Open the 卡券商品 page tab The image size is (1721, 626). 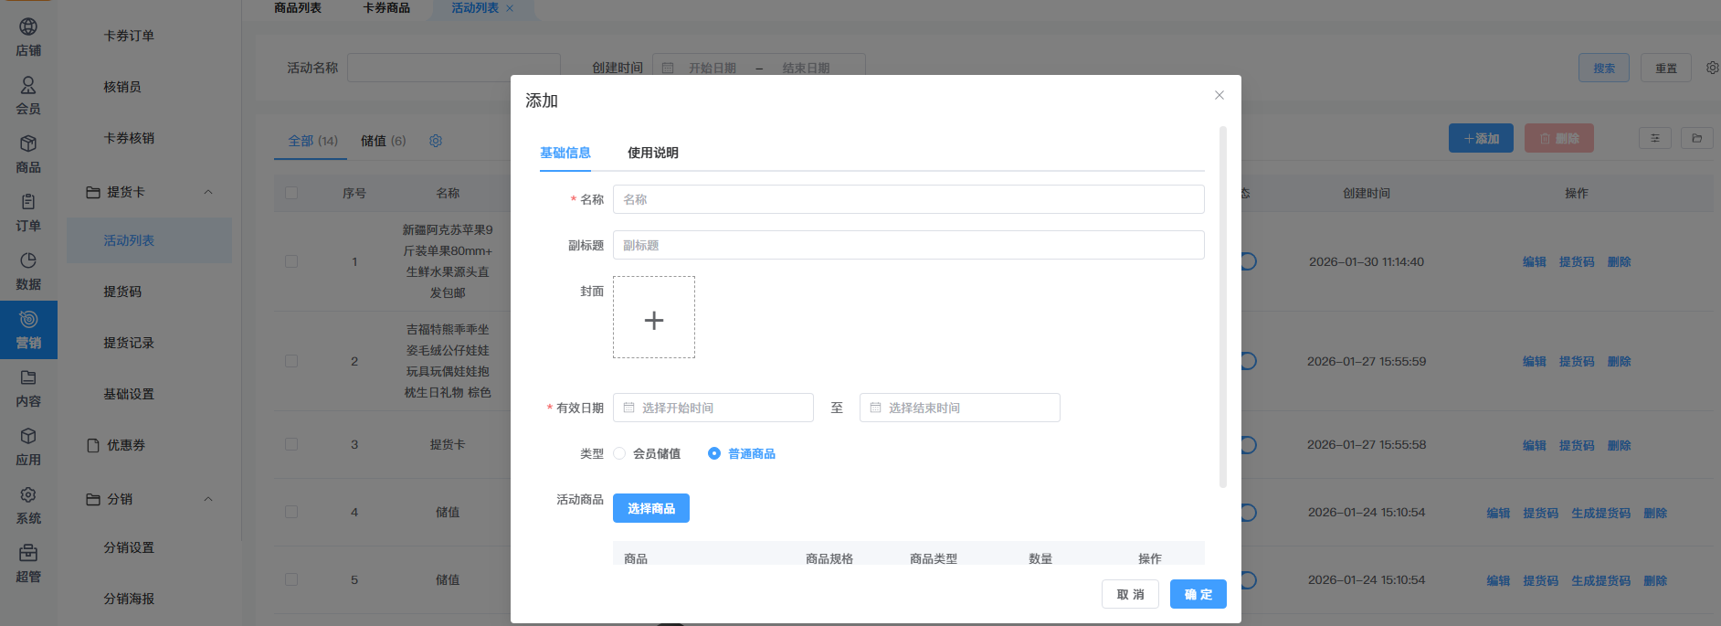386,8
